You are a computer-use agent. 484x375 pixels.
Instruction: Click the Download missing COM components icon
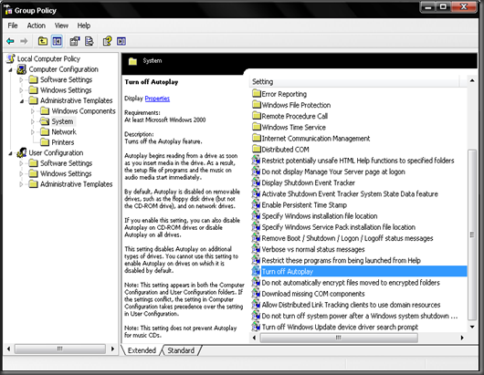click(256, 294)
